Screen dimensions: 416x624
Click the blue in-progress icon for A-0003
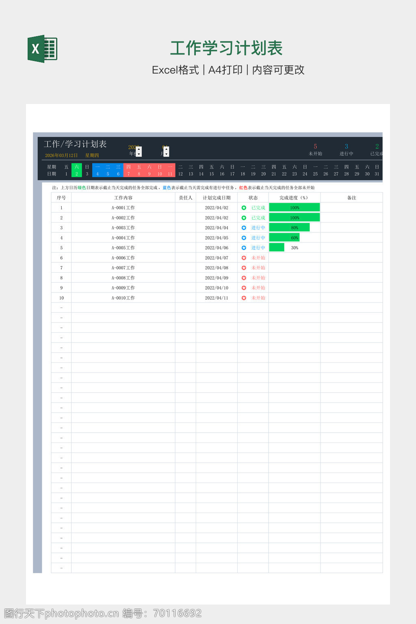click(x=244, y=228)
